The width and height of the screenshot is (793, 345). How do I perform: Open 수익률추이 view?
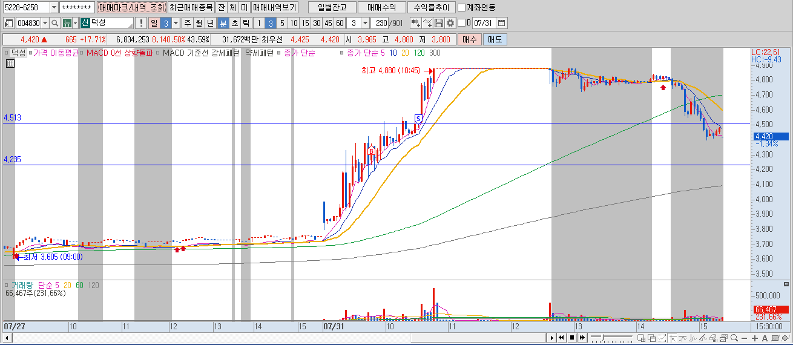[431, 7]
